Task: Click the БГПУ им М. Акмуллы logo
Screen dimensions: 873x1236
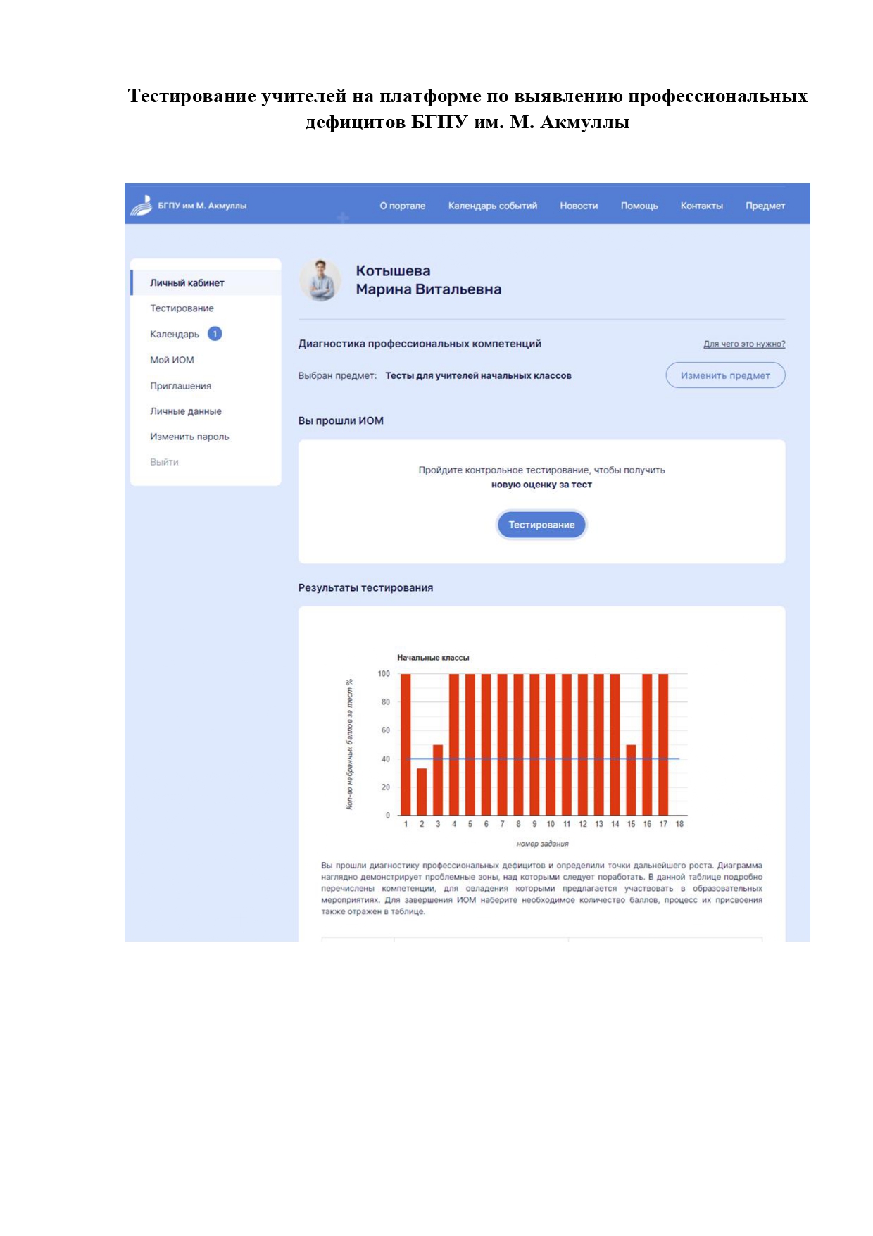Action: 189,206
